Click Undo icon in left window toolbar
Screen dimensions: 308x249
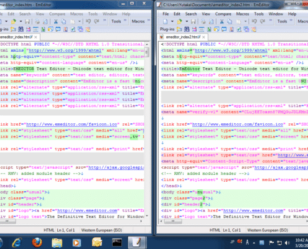pyautogui.click(x=88, y=21)
